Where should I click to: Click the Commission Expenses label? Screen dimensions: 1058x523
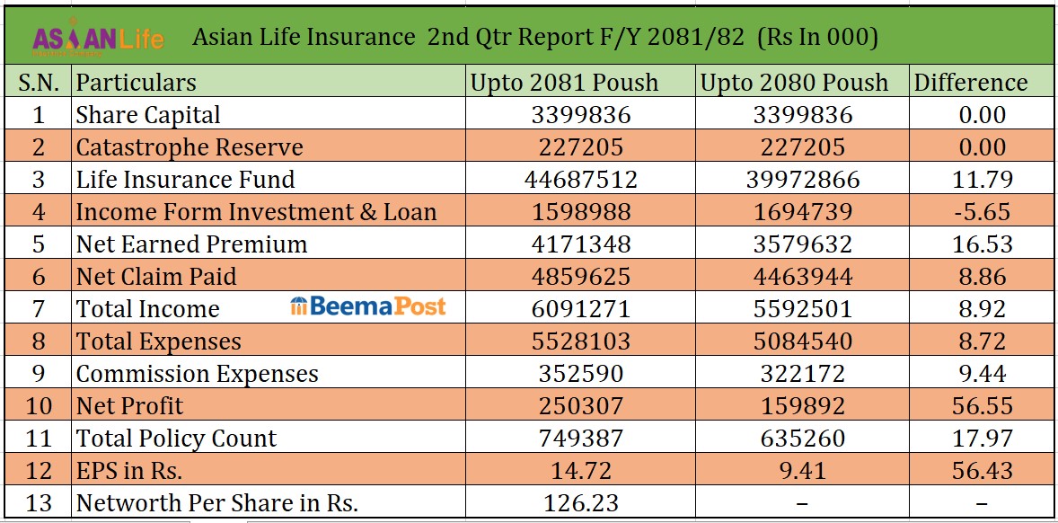coord(197,374)
